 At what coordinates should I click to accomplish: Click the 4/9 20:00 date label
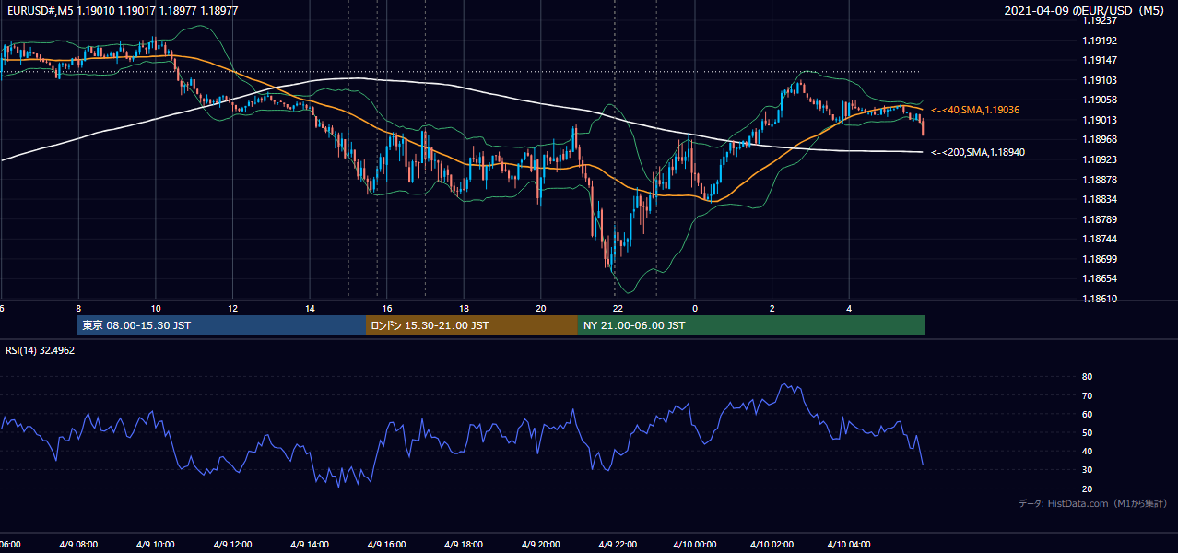[541, 545]
